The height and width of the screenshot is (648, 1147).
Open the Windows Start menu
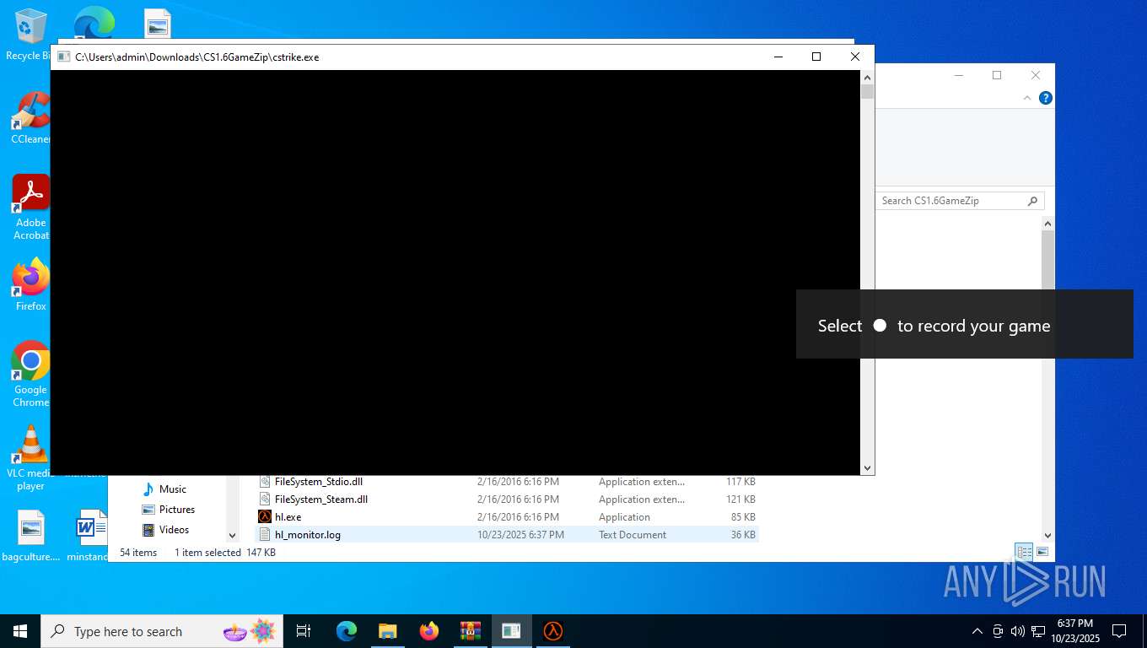click(20, 631)
